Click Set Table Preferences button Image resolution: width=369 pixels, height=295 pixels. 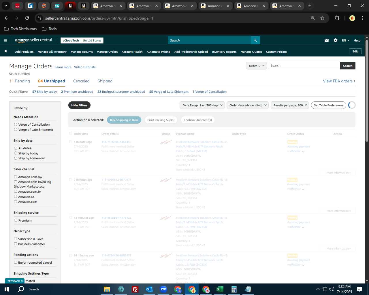(329, 105)
